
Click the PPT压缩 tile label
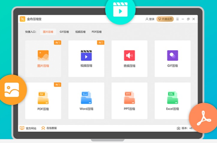[129, 109]
